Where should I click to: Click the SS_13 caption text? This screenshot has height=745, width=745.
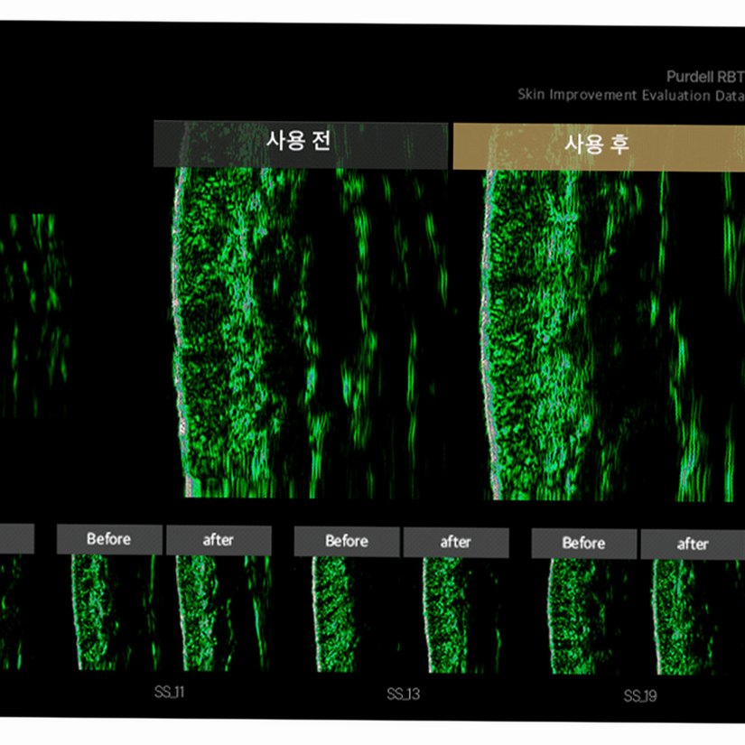pos(403,694)
